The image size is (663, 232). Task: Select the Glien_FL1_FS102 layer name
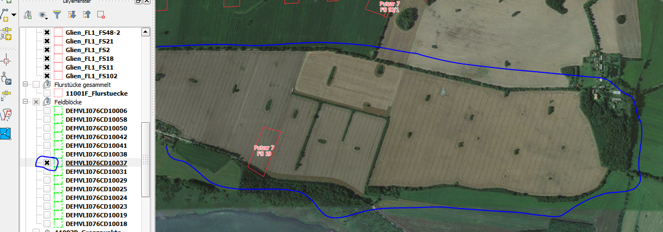coord(91,76)
